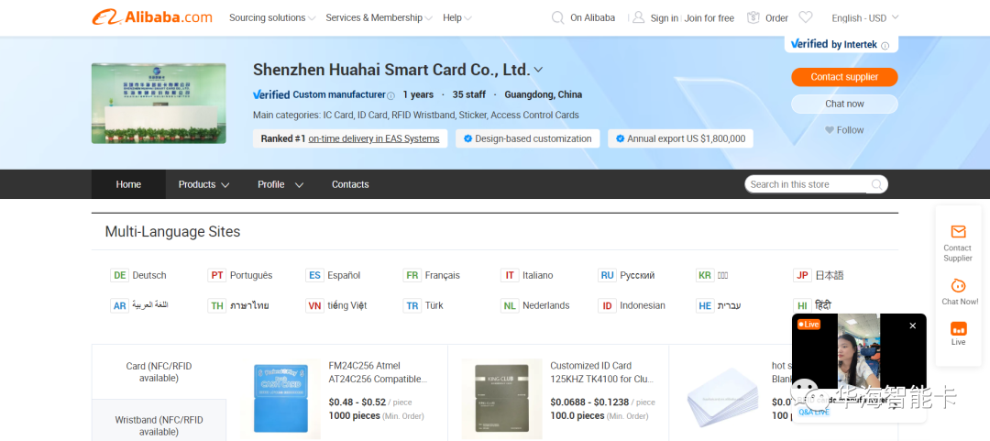Click the info icon next to Verified by Intertek
The width and height of the screenshot is (990, 441).
click(x=885, y=46)
